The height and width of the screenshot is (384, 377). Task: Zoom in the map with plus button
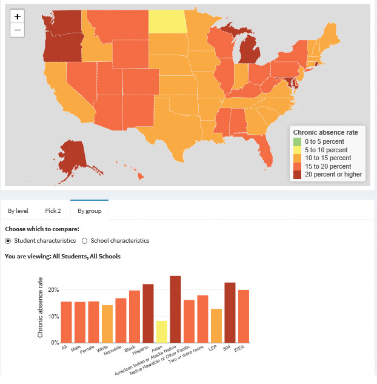point(17,16)
